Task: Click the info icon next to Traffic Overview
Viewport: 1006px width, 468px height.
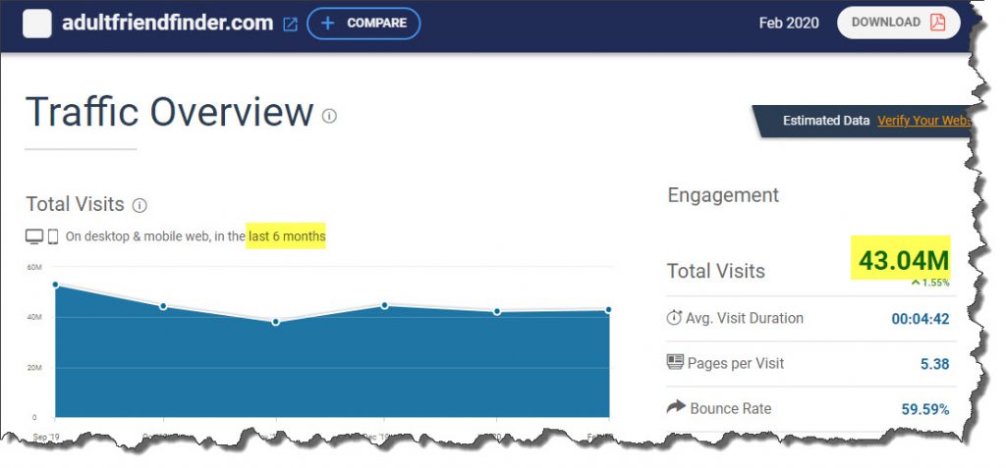Action: [329, 116]
